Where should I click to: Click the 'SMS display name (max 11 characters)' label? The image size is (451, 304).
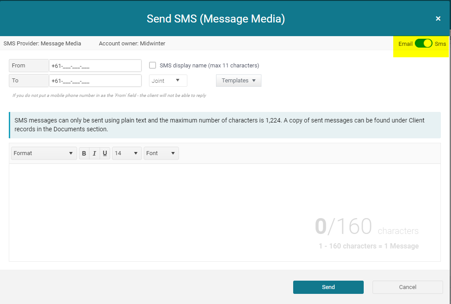(209, 66)
